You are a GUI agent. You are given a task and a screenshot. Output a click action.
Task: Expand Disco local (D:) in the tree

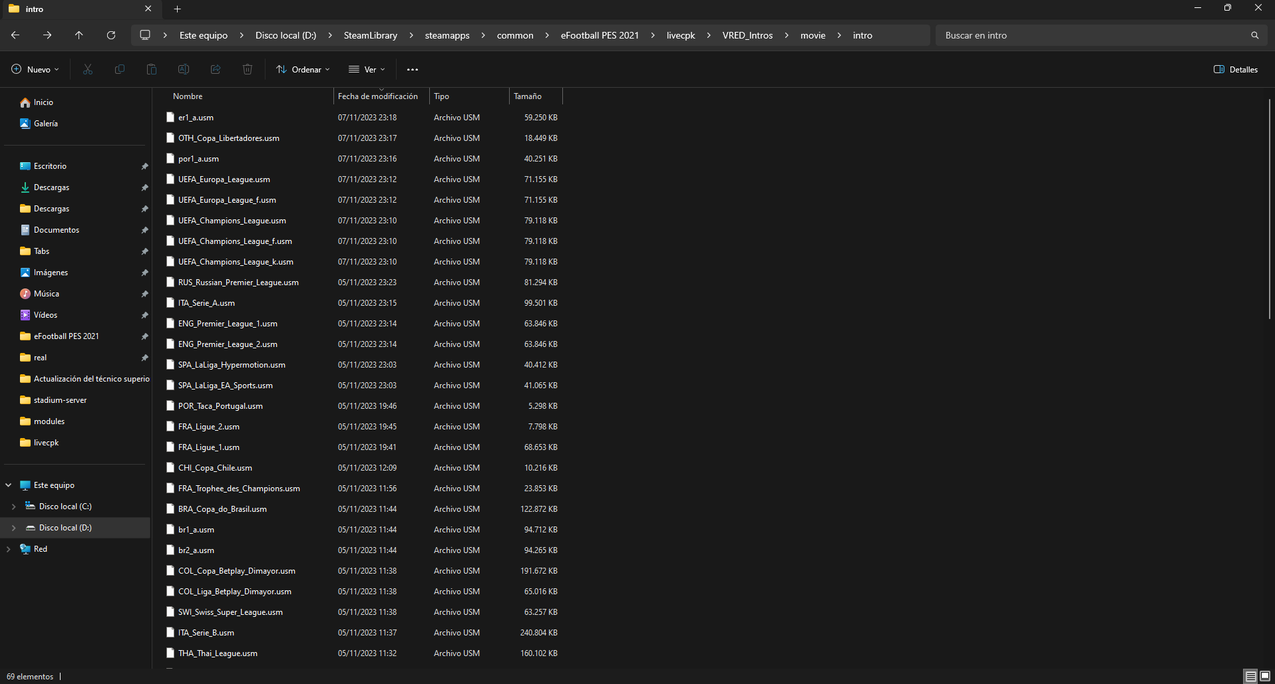(x=14, y=528)
